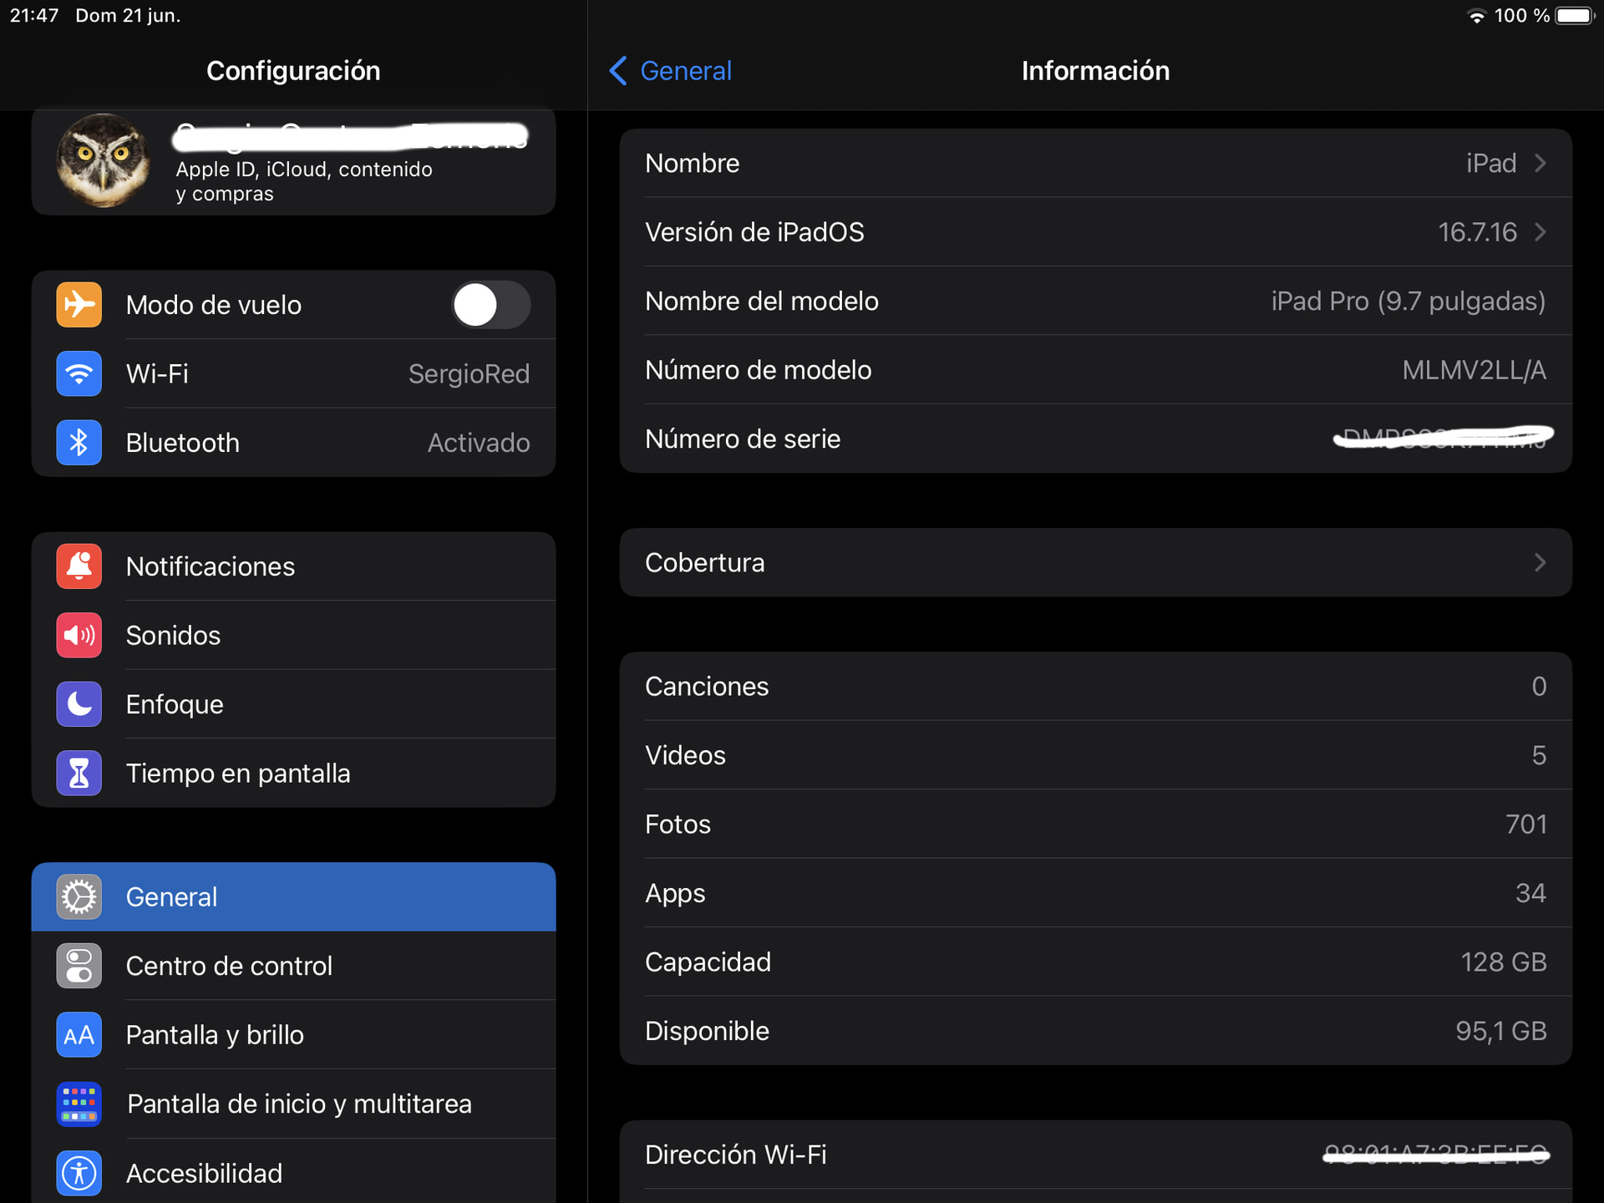Tap the Accesibilidad icon

[79, 1173]
